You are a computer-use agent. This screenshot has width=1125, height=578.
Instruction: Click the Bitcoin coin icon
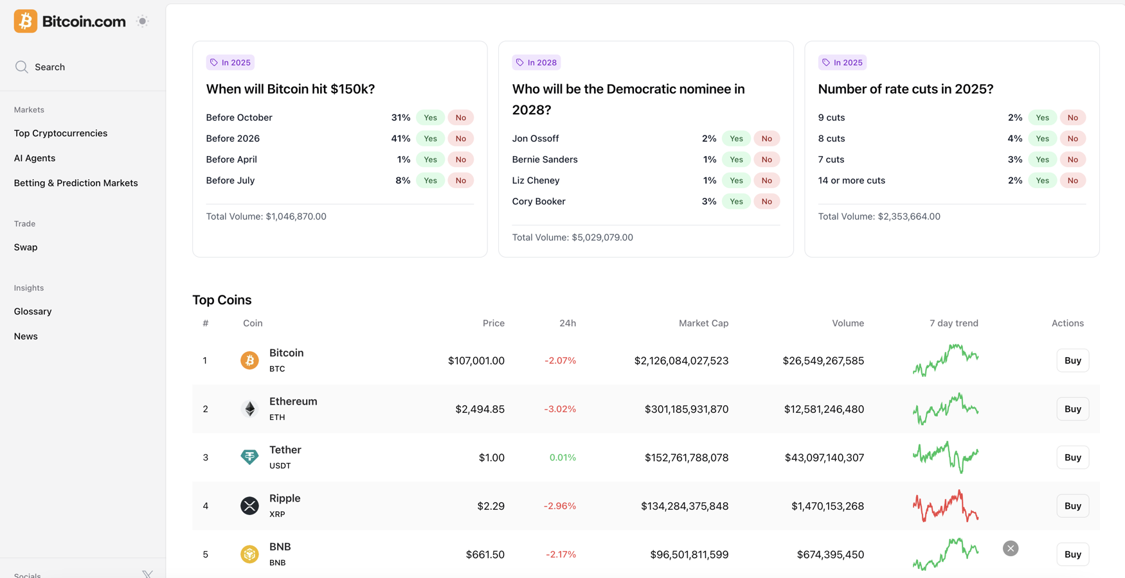point(249,360)
